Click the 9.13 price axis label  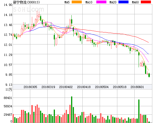pos(9,85)
